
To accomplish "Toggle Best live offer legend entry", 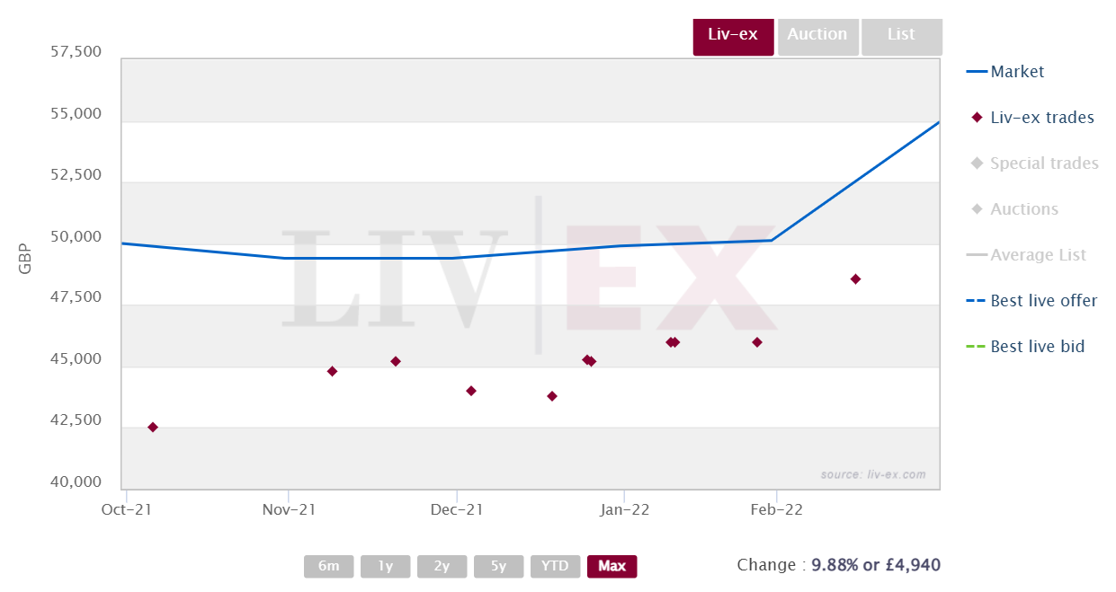I will click(1031, 301).
